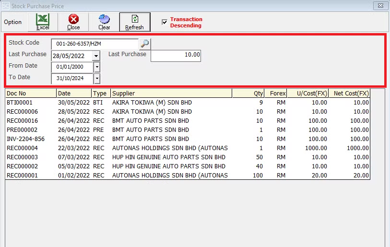Click date 05/03/2022 in REC000002 row
The height and width of the screenshot is (247, 390).
(73, 166)
